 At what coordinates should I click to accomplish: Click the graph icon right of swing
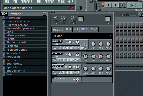pyautogui.click(x=141, y=15)
